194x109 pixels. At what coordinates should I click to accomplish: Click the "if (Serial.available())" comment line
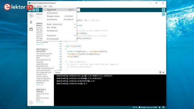(79, 67)
